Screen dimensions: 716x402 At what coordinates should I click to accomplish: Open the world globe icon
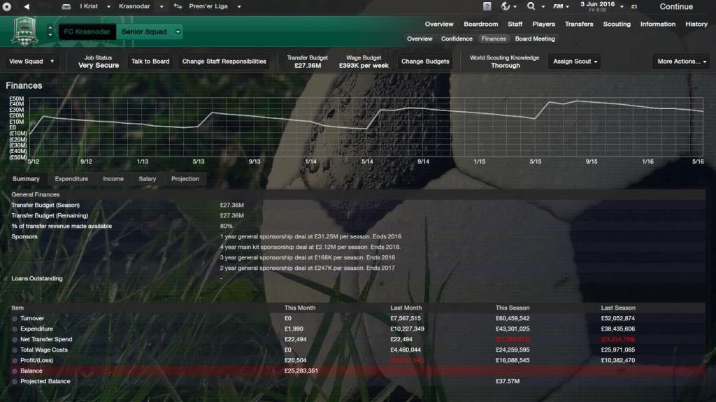pos(506,6)
